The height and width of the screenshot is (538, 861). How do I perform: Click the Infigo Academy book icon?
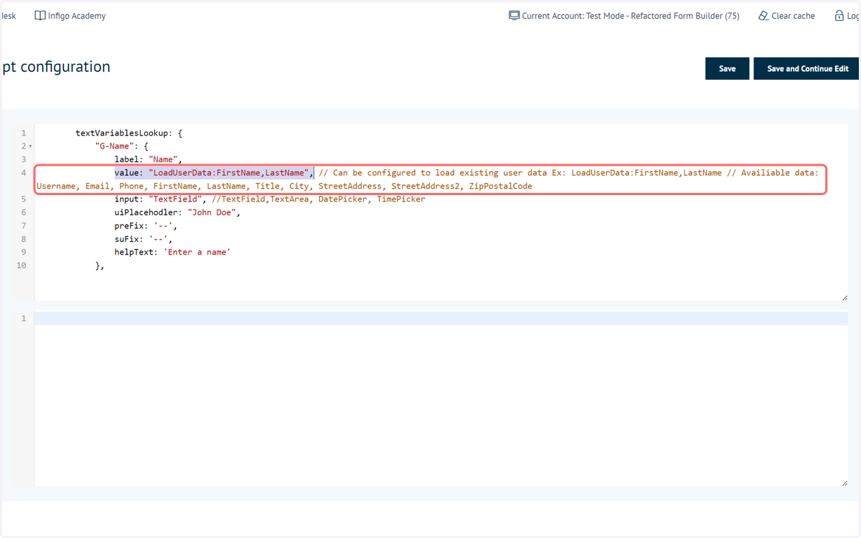[40, 16]
